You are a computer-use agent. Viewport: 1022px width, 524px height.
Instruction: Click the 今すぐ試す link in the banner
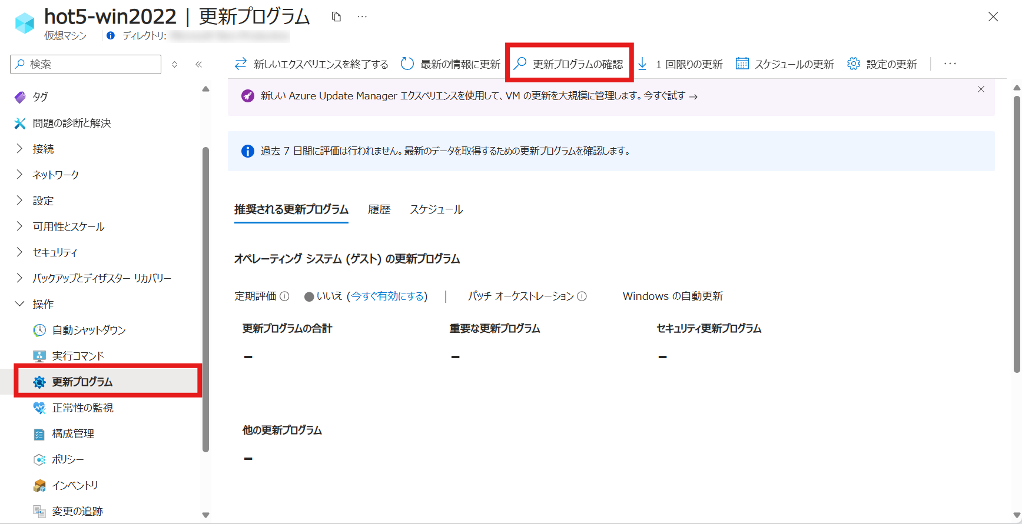[670, 96]
